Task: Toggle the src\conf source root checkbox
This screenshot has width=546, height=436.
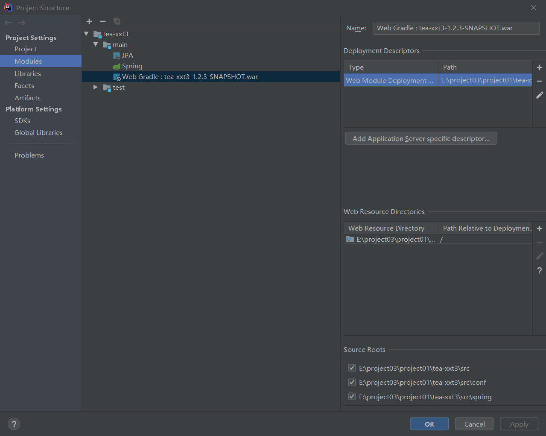Action: (x=352, y=382)
